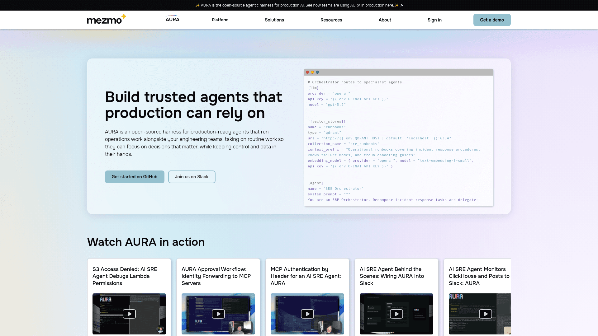Click the AURA description paragraph
The height and width of the screenshot is (336, 598).
(194, 143)
